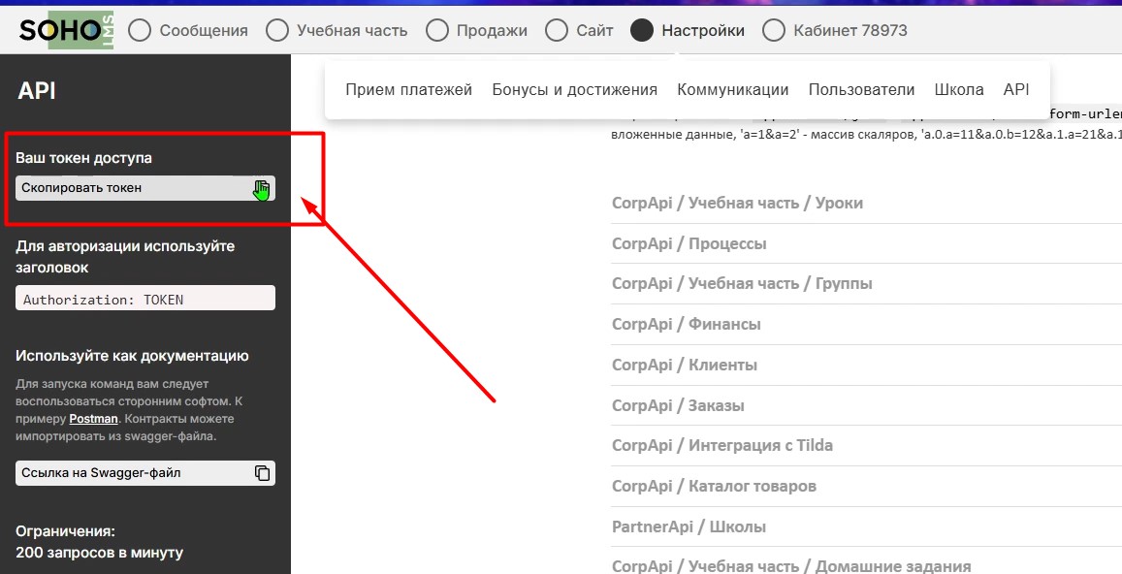
Task: Expand CorpApi / Интеграция с Tilda
Action: (x=721, y=445)
